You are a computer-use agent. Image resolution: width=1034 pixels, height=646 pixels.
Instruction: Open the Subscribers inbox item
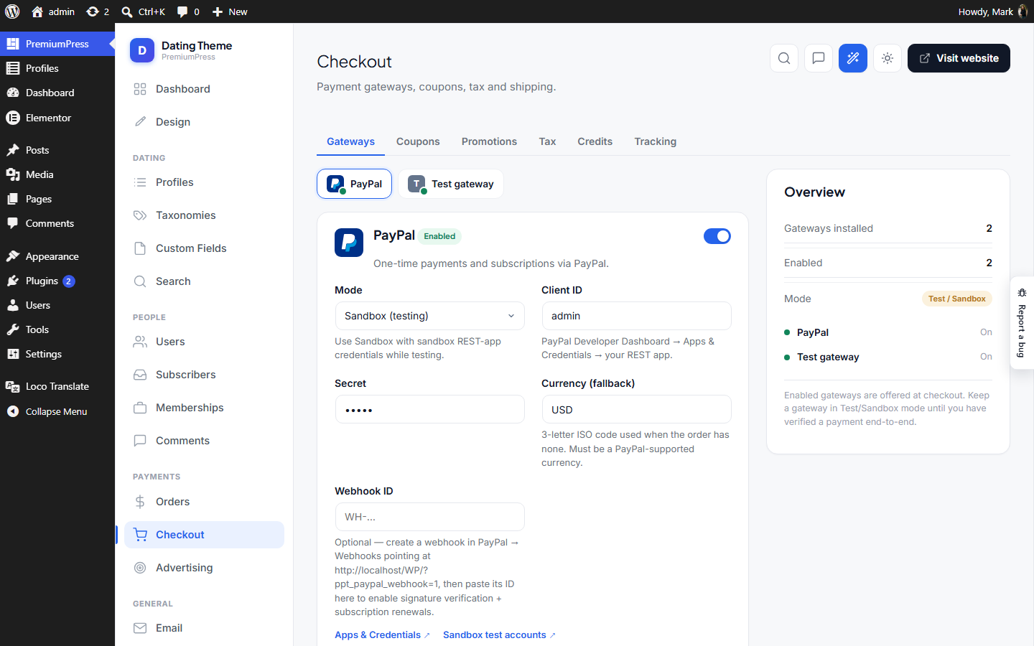204,375
